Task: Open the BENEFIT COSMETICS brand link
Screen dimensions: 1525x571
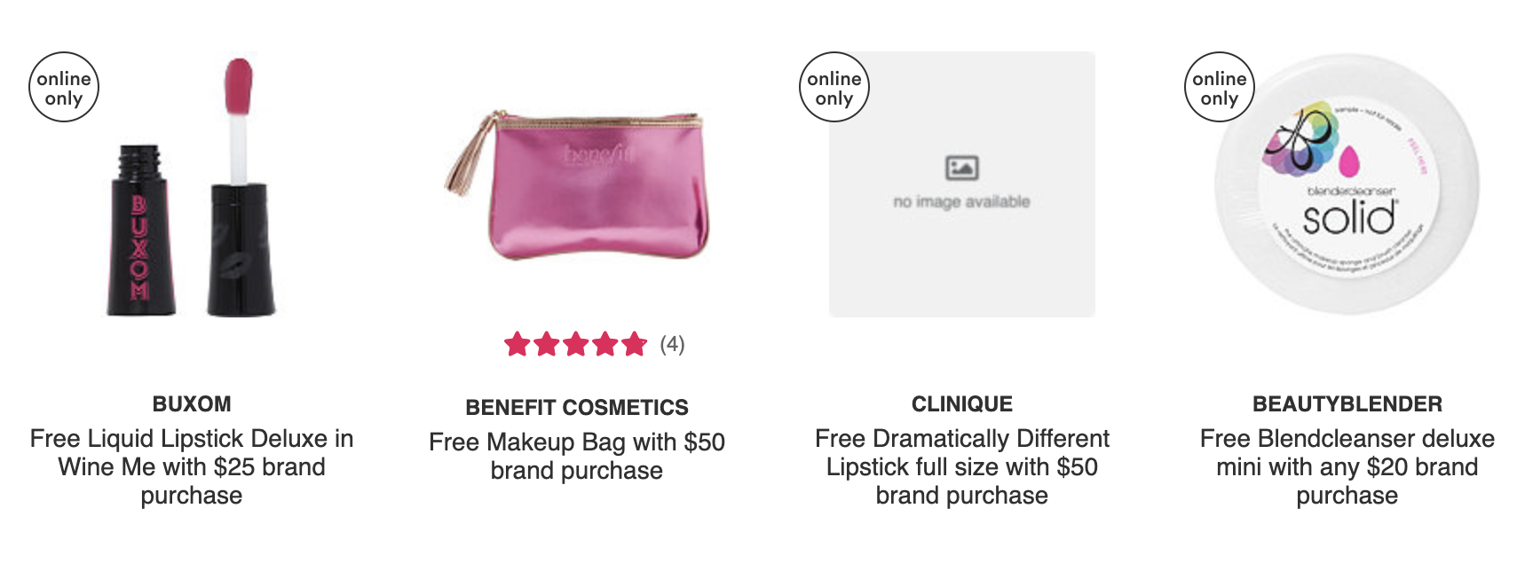Action: pyautogui.click(x=577, y=408)
